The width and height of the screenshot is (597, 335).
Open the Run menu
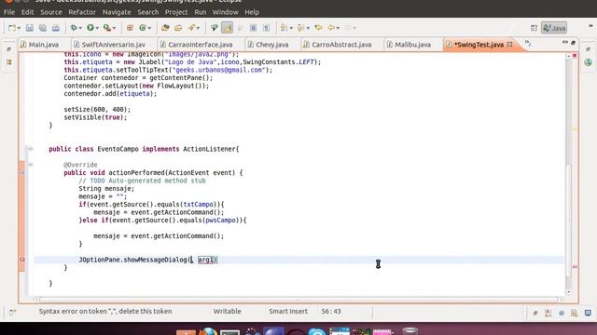tap(201, 12)
